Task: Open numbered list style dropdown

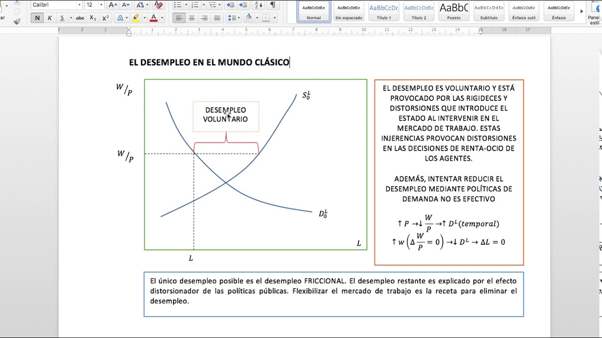Action: [x=203, y=5]
